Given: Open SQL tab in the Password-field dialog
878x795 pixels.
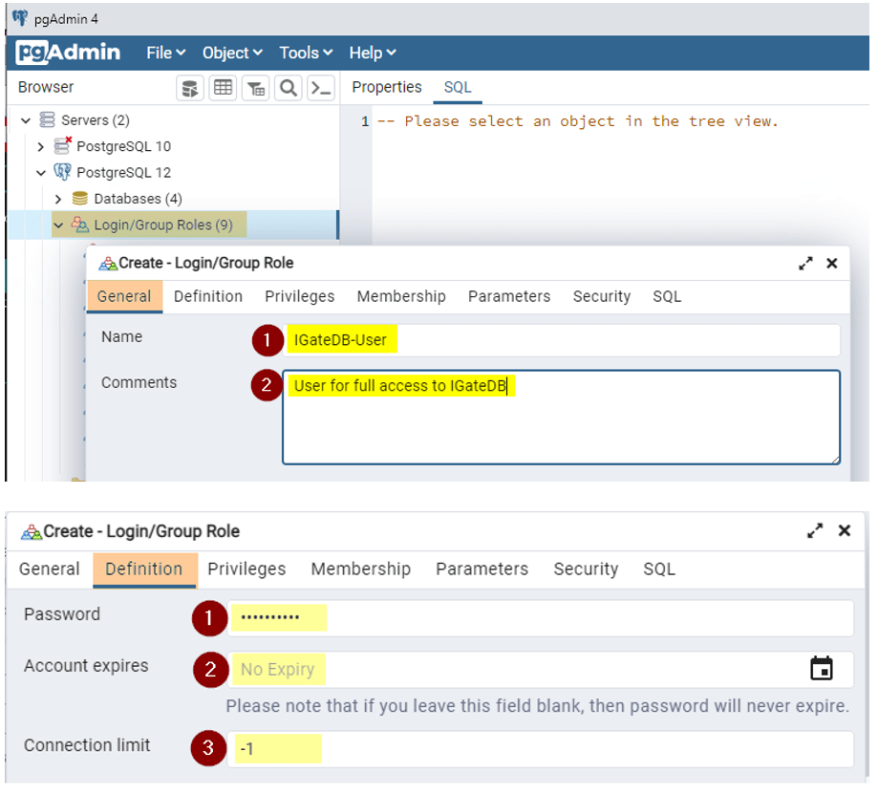Looking at the screenshot, I should click(659, 569).
